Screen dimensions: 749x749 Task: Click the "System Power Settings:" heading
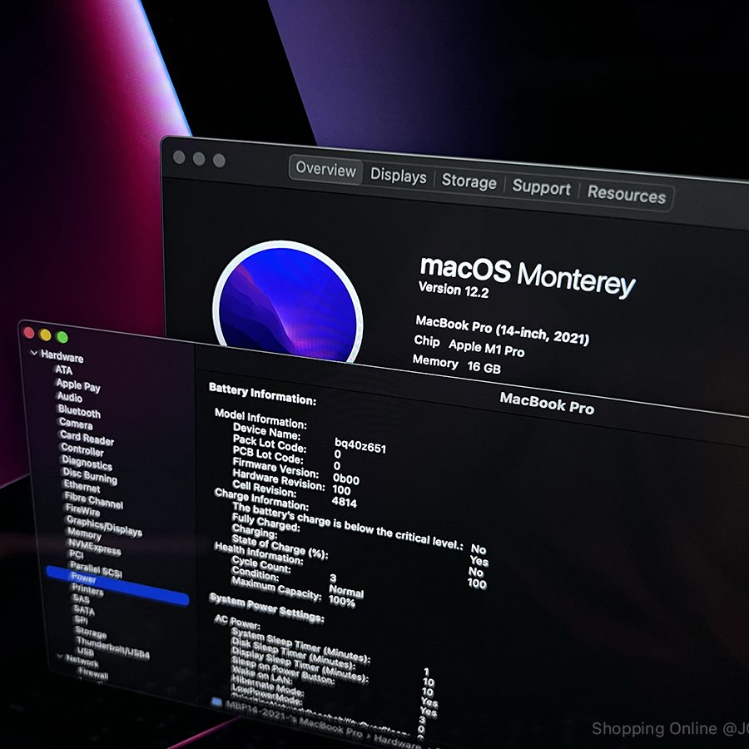pyautogui.click(x=266, y=608)
